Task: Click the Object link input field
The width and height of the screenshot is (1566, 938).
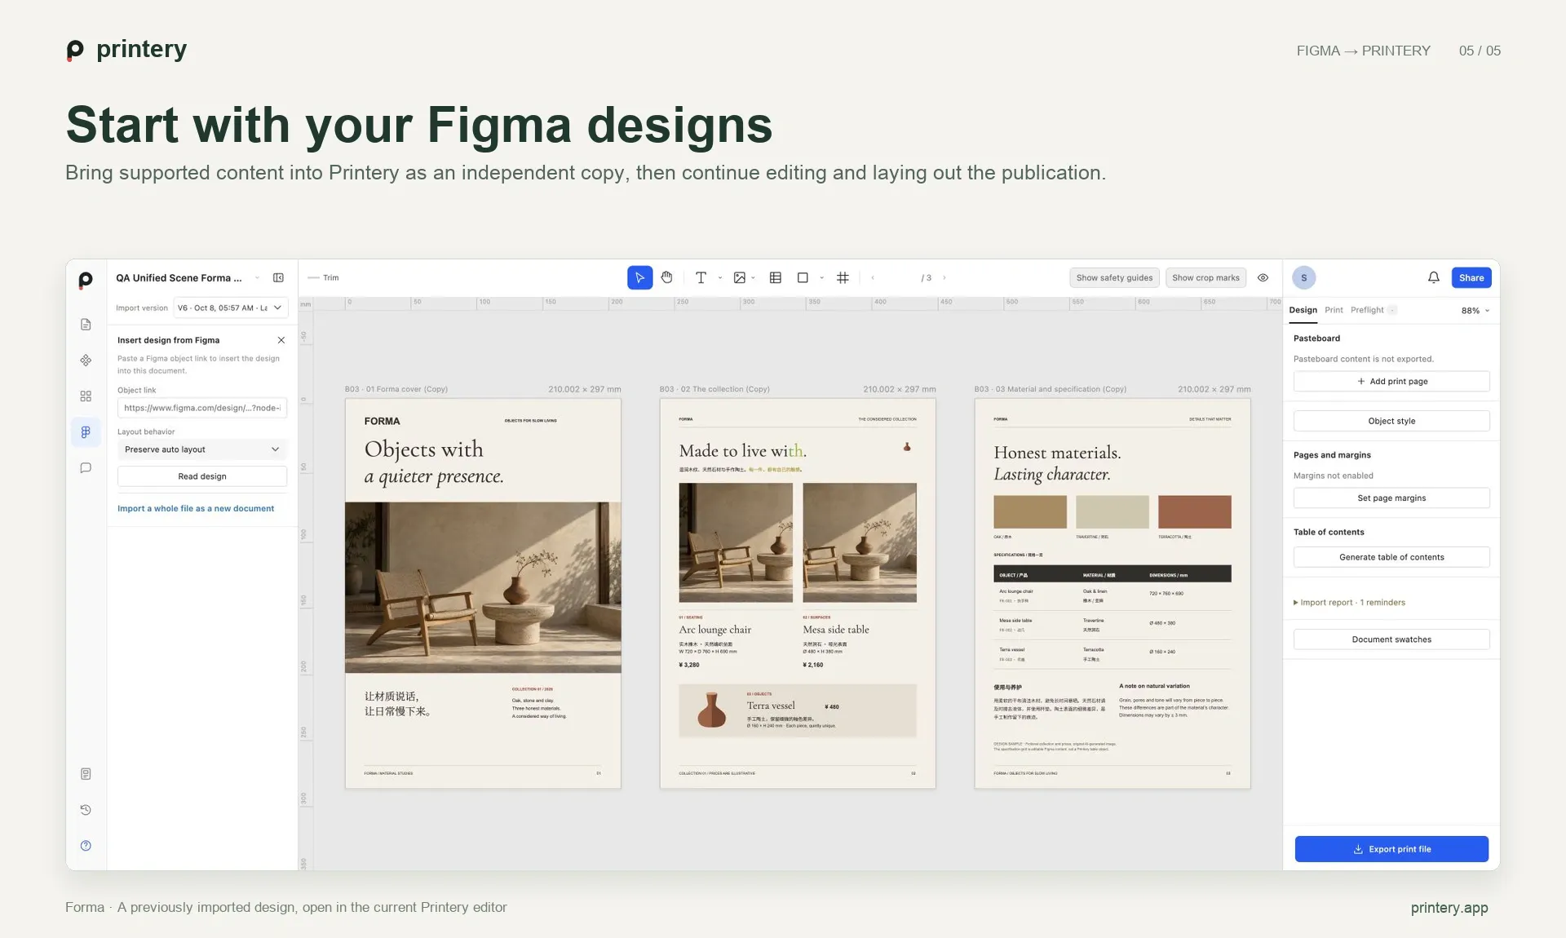Action: tap(202, 408)
